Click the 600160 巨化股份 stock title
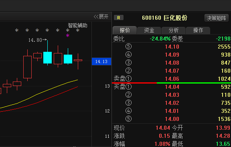Viewport: 231px width, 147px height. [x=164, y=18]
